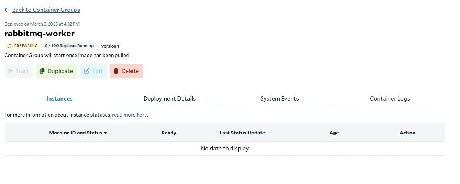Click the PREPARING status spinner icon

(10, 46)
